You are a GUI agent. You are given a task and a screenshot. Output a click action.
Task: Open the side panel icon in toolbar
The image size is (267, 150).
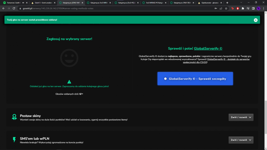tap(253, 8)
